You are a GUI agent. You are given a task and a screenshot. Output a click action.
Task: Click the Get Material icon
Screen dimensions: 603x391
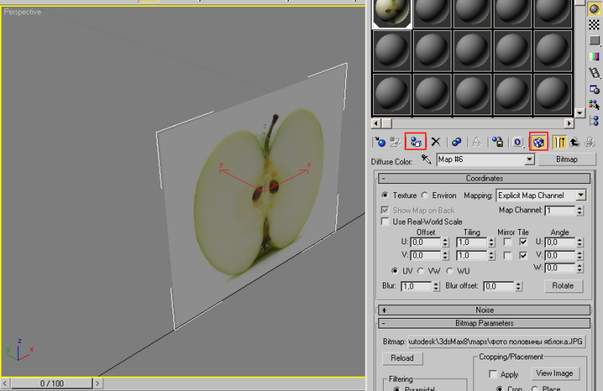click(380, 142)
